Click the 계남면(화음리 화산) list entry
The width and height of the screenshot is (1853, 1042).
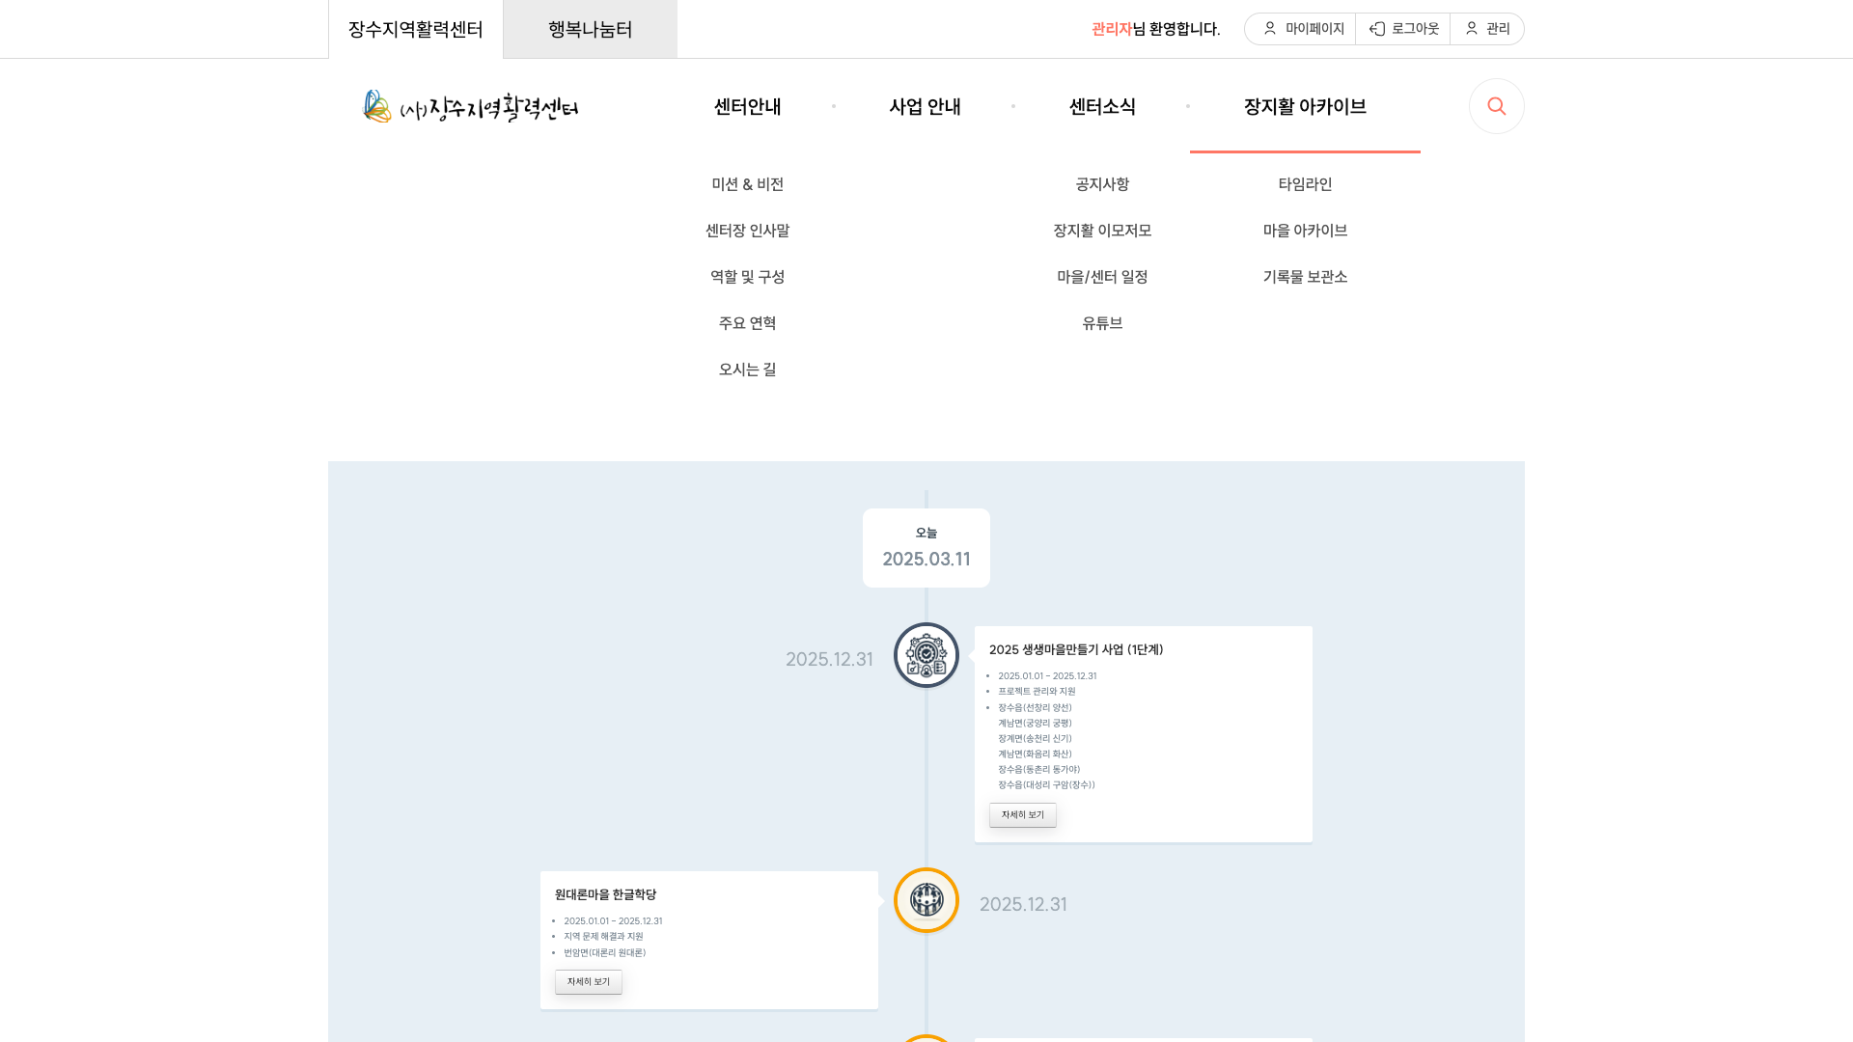coord(1035,754)
